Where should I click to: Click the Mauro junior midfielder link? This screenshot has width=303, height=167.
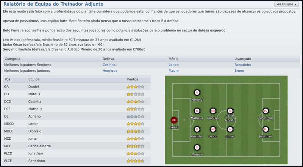click(x=173, y=71)
